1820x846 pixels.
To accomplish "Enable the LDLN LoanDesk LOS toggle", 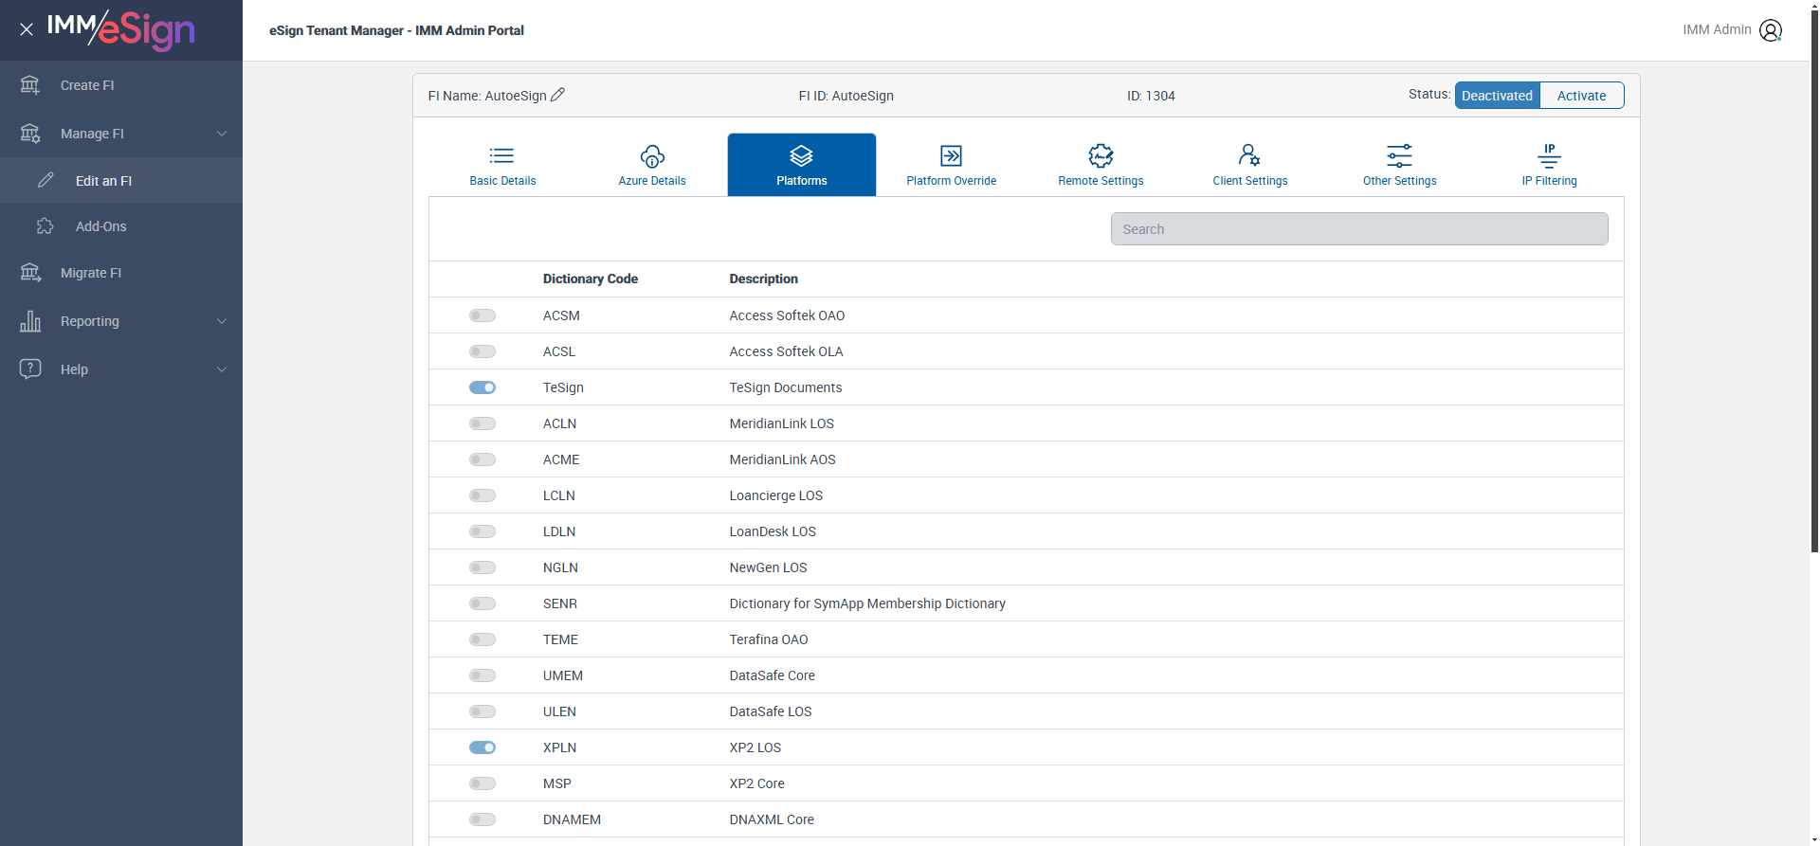I will tap(482, 531).
